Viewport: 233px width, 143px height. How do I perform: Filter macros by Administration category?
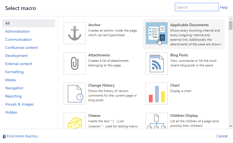click(x=18, y=31)
